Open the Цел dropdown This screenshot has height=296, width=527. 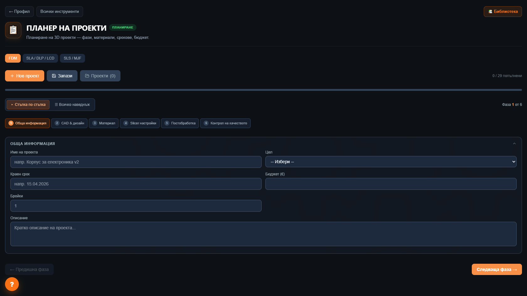pyautogui.click(x=391, y=162)
